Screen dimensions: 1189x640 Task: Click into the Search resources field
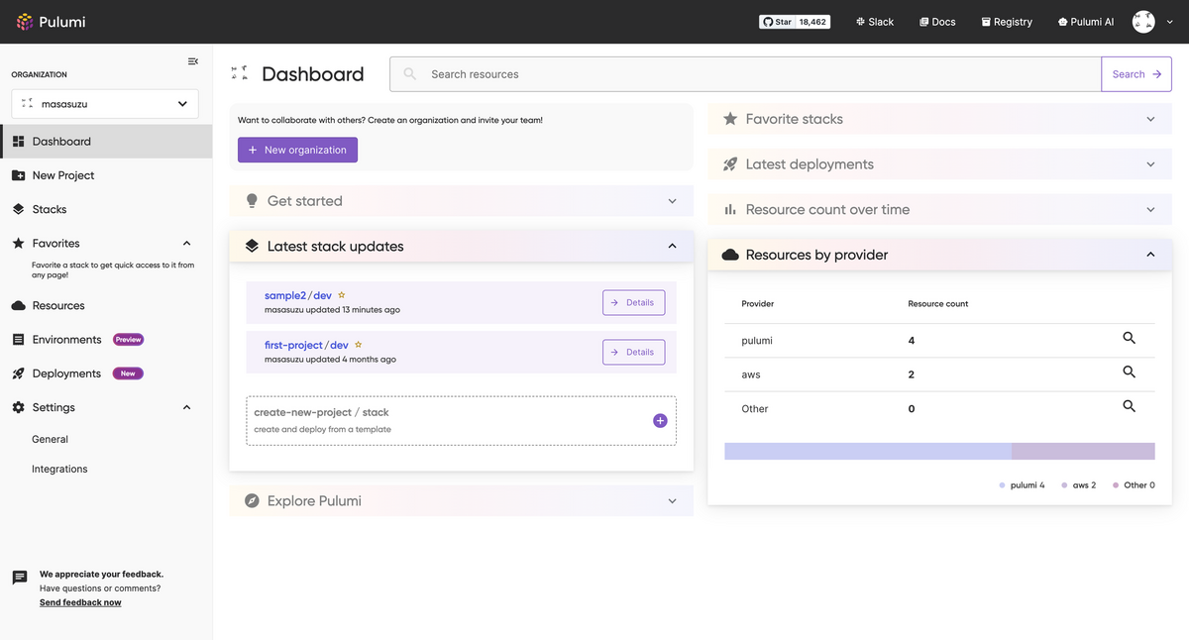[745, 74]
